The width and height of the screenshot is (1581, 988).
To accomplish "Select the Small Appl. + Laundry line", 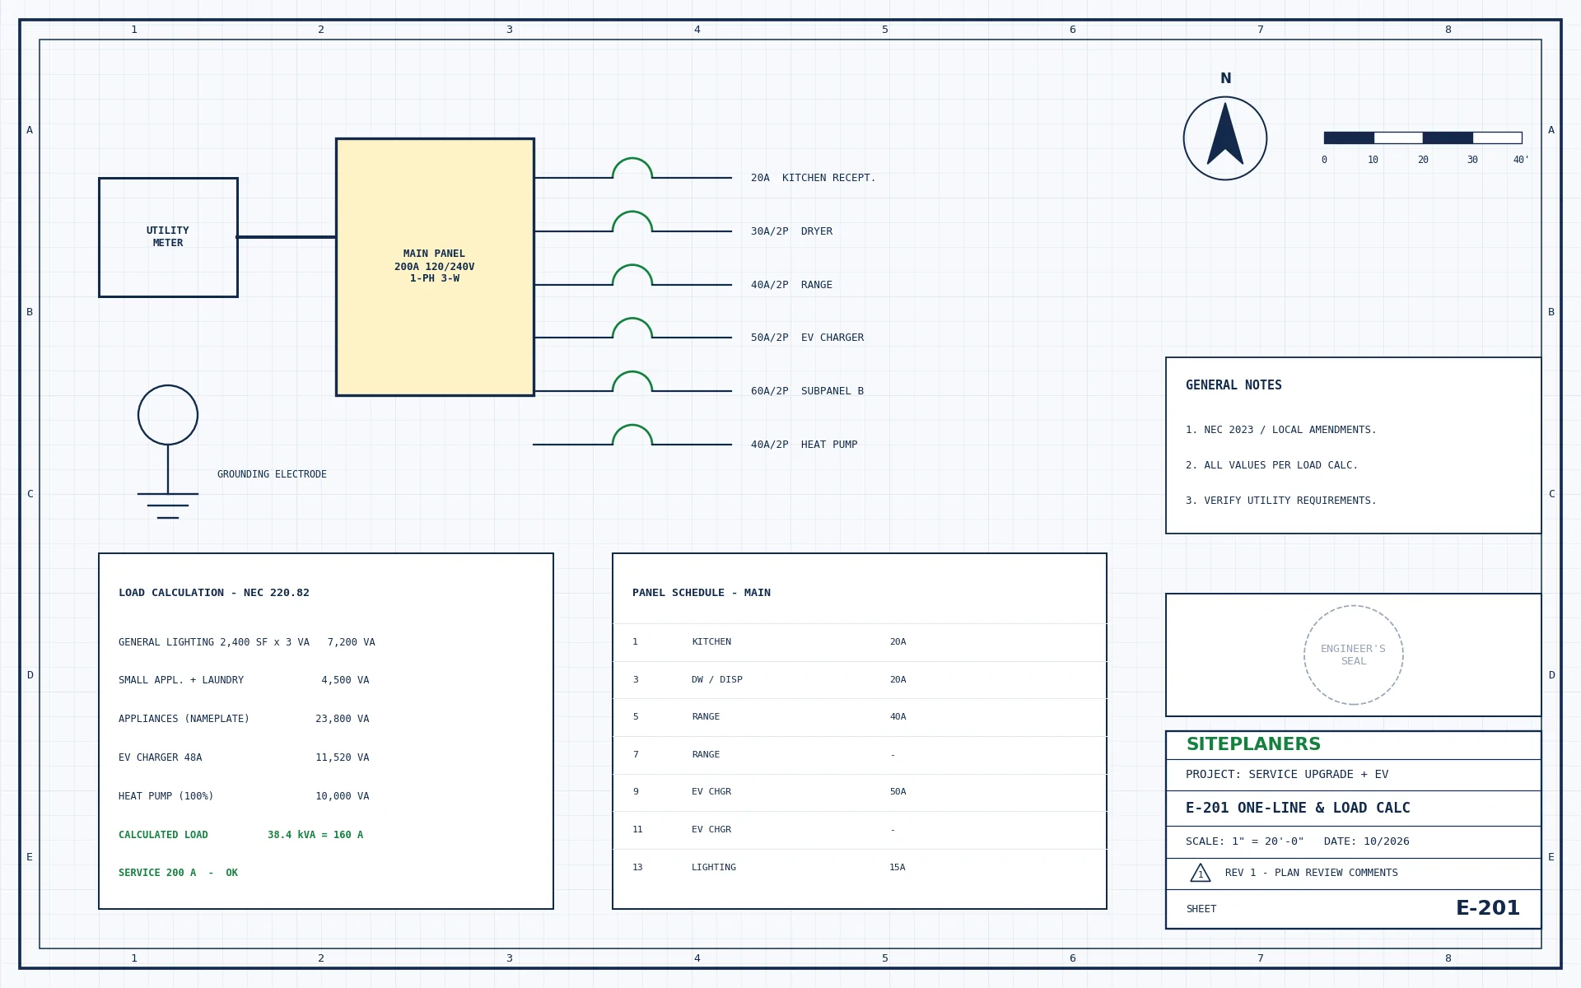I will [244, 680].
